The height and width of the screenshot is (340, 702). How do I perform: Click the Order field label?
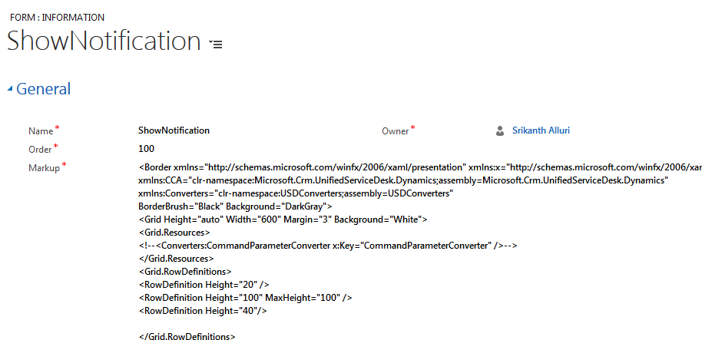[x=40, y=150]
